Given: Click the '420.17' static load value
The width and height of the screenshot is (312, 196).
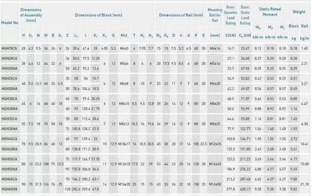Looking at the screenshot, I should (x=245, y=189).
